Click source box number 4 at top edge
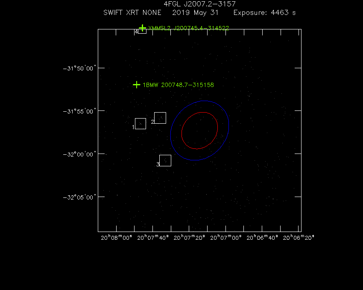The width and height of the screenshot is (363, 290). [x=142, y=31]
